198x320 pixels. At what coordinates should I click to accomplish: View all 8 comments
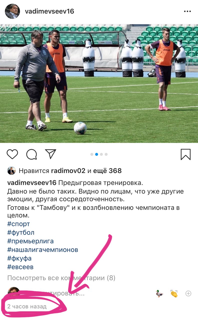point(61,278)
